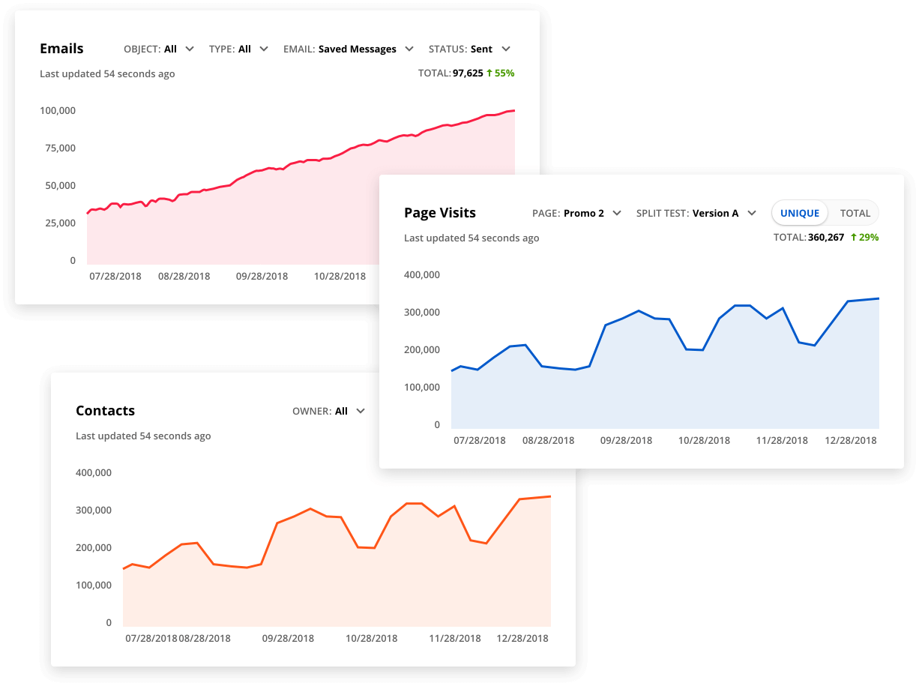Image resolution: width=919 pixels, height=686 pixels.
Task: Click the Page Visits heading
Action: (x=439, y=213)
